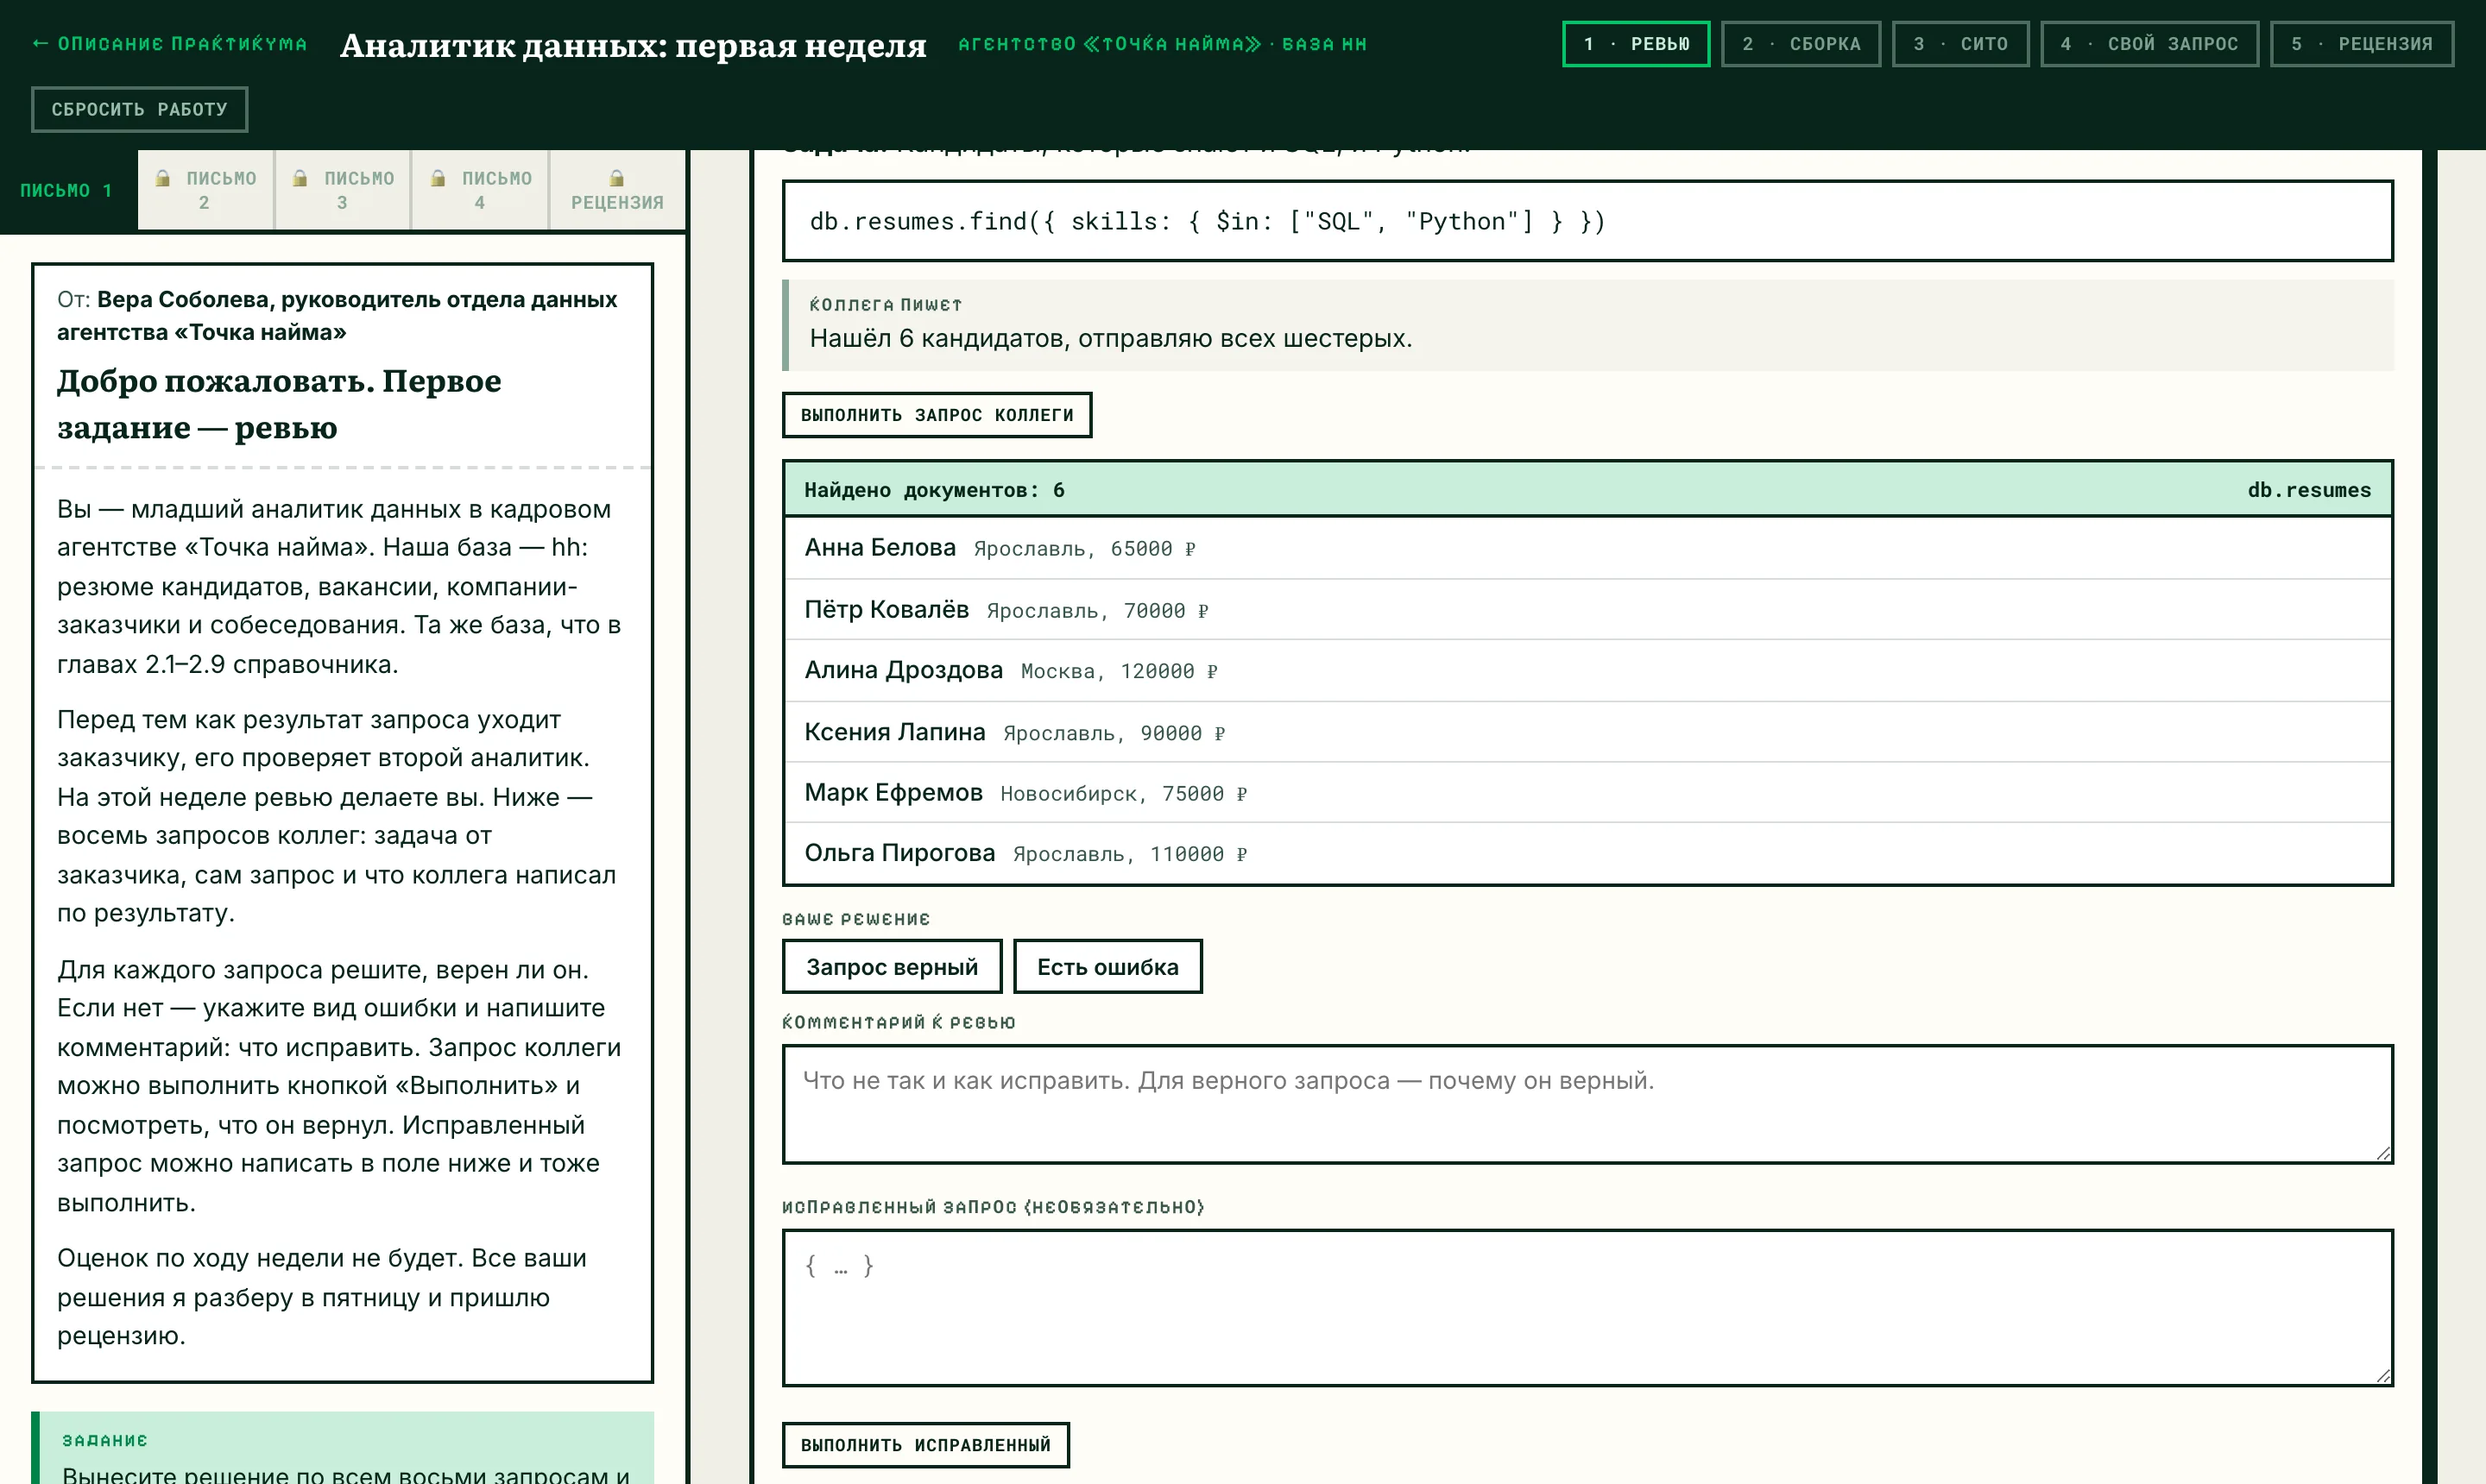Open stage 2 Сборка
This screenshot has width=2486, height=1484.
point(1801,44)
